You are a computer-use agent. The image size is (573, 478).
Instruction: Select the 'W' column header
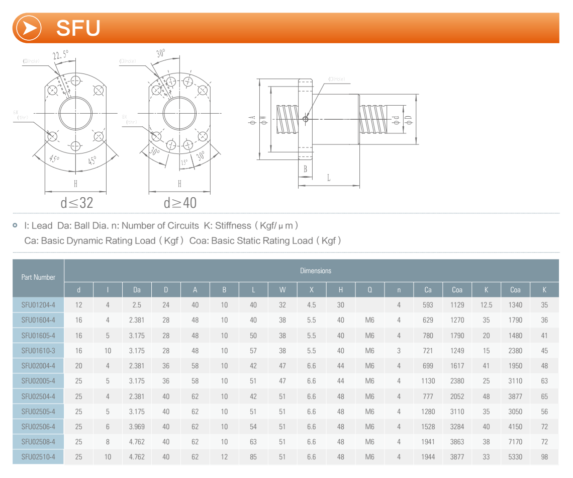(282, 290)
